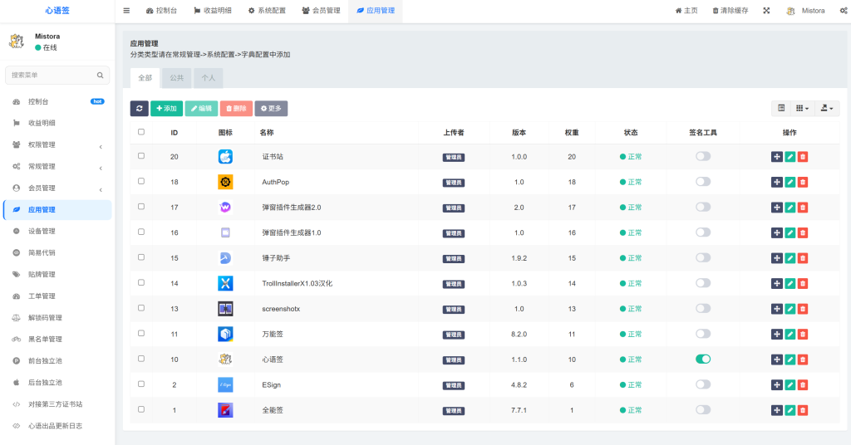
Task: Click the refresh table button
Action: (140, 109)
